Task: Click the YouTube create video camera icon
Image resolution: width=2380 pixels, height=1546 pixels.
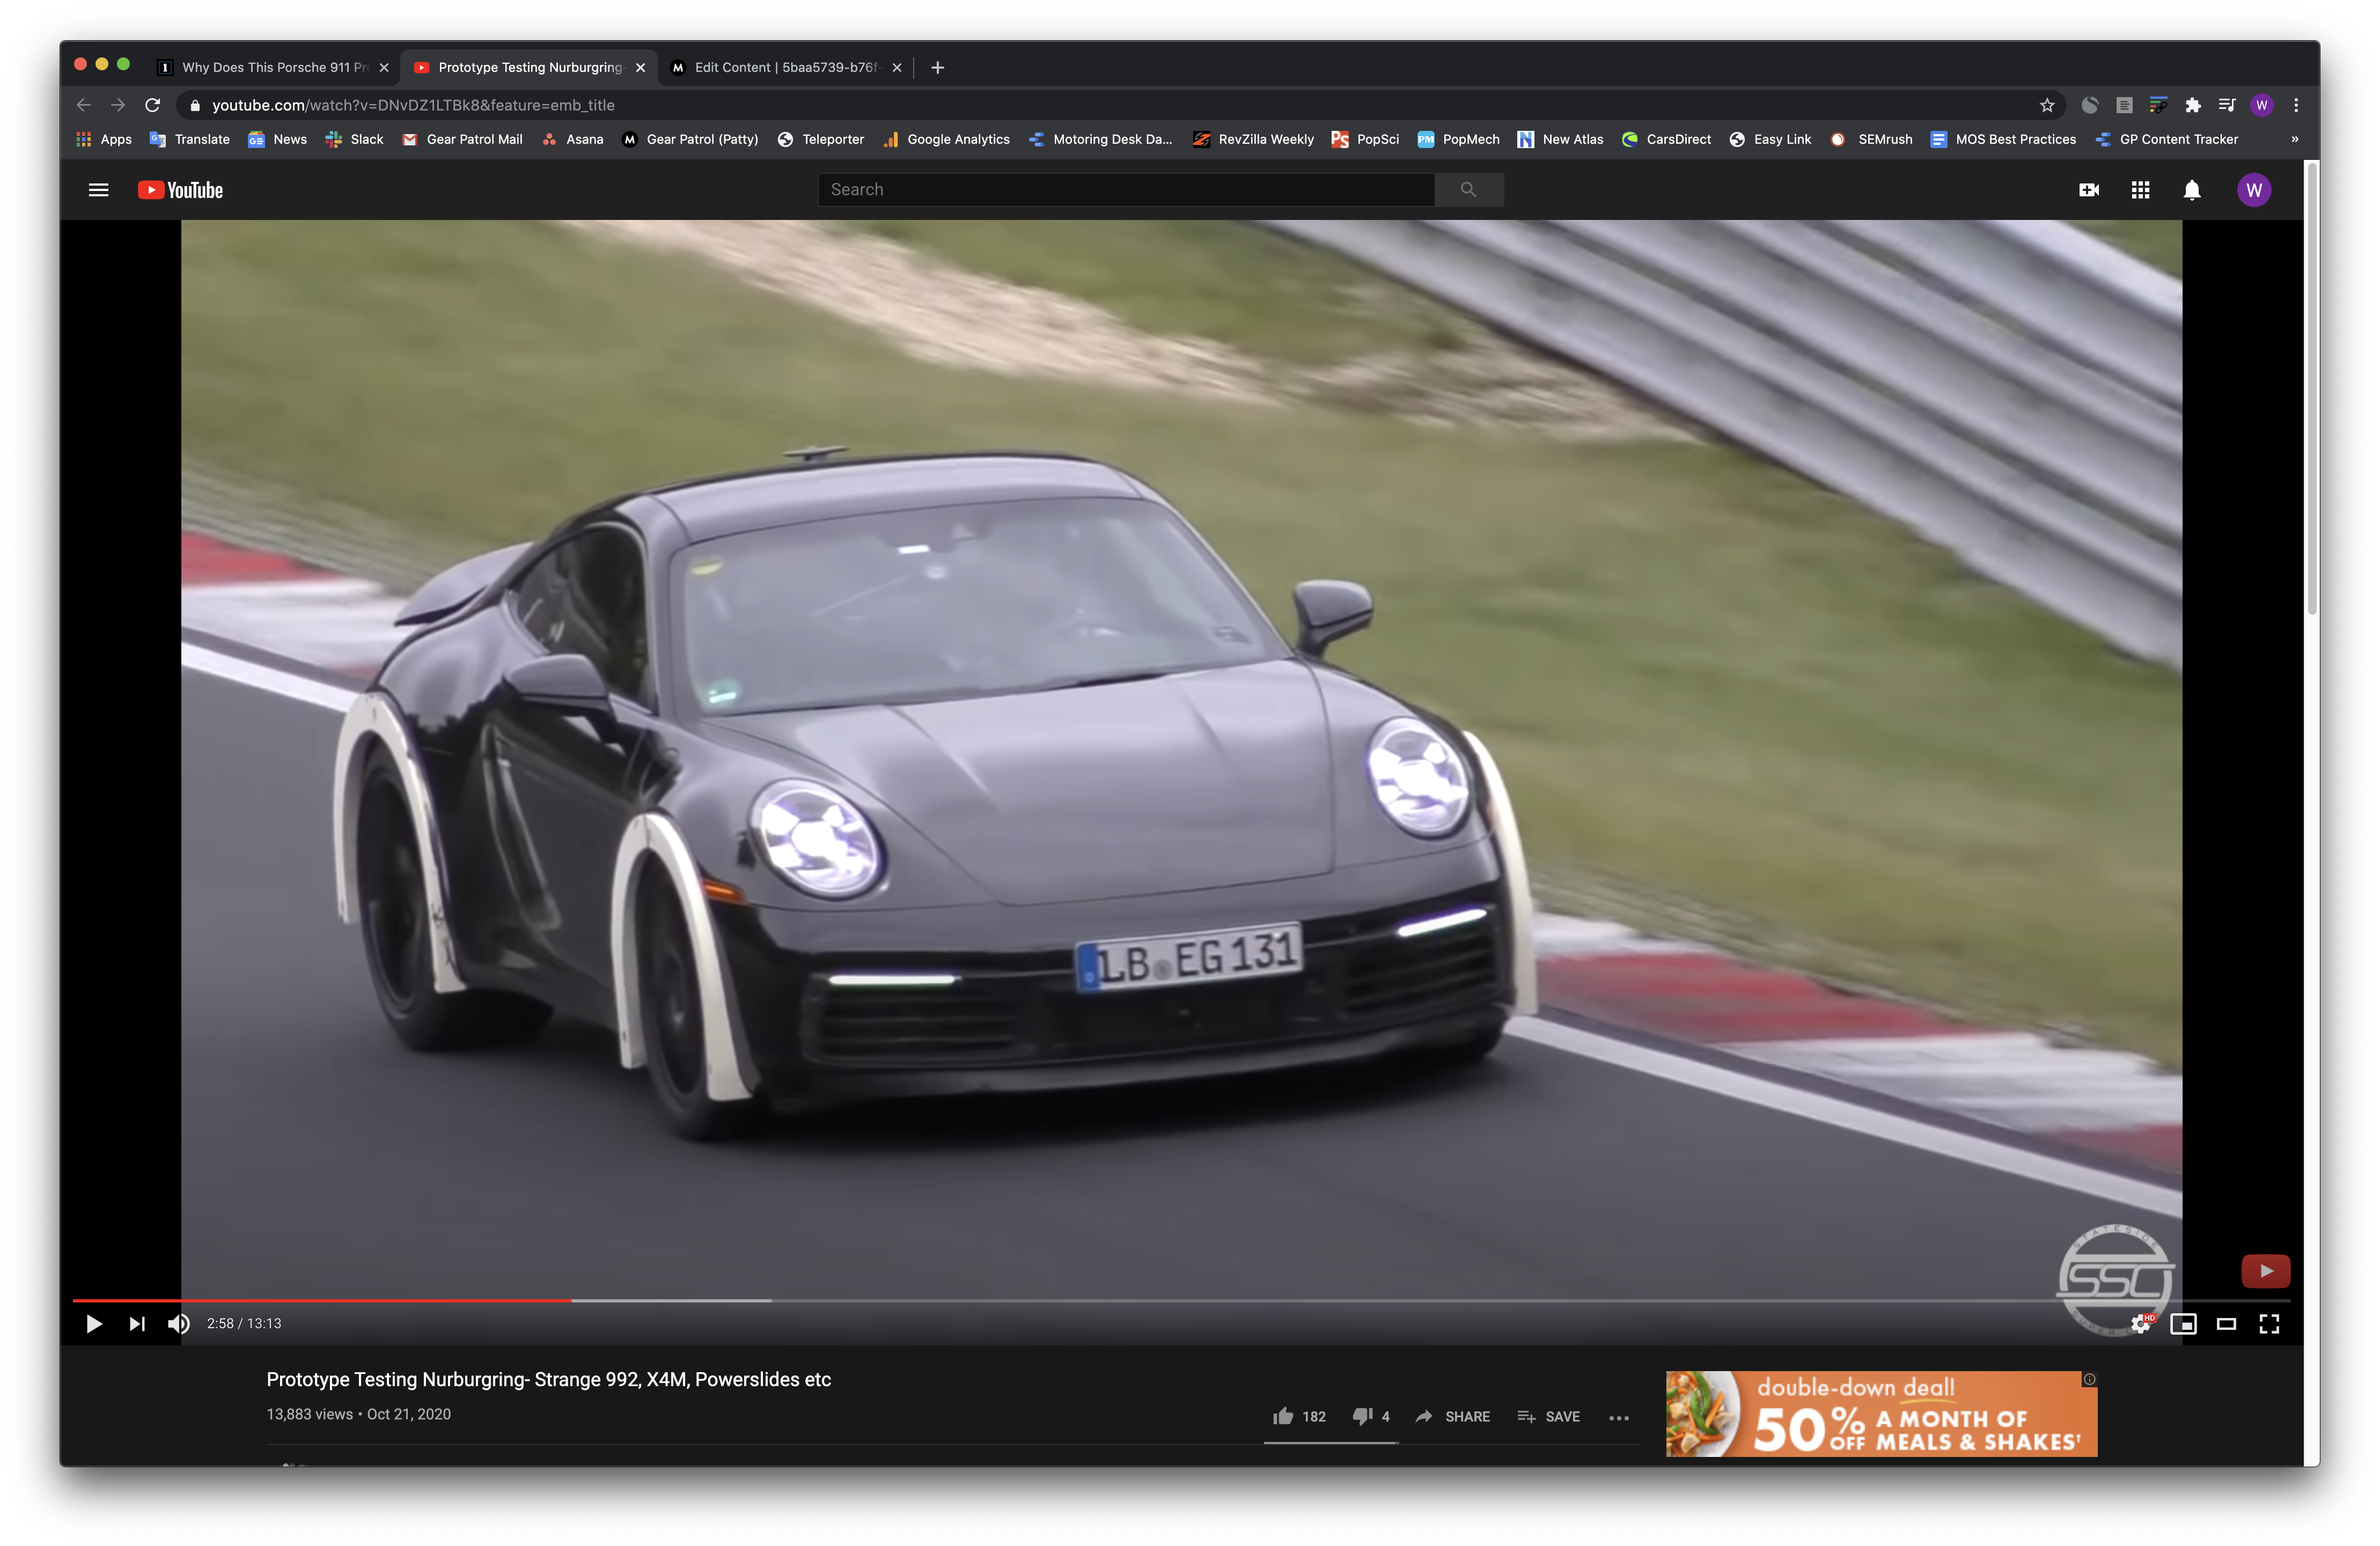Action: [2089, 190]
